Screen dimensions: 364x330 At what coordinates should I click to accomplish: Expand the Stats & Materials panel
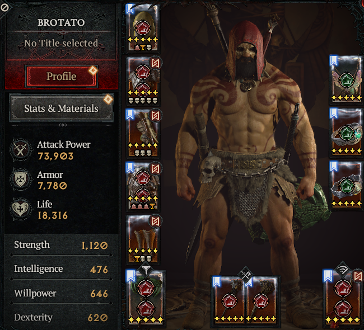coord(61,108)
